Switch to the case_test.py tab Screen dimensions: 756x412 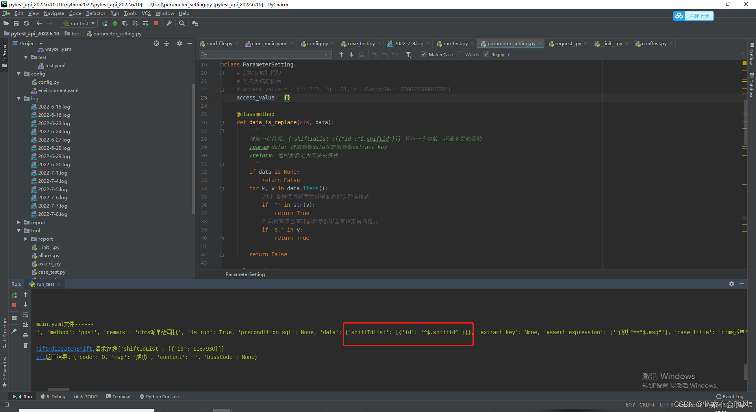click(361, 44)
